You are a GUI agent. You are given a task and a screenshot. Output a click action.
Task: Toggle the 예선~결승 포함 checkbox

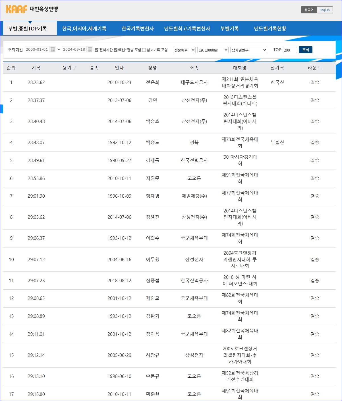(x=115, y=50)
